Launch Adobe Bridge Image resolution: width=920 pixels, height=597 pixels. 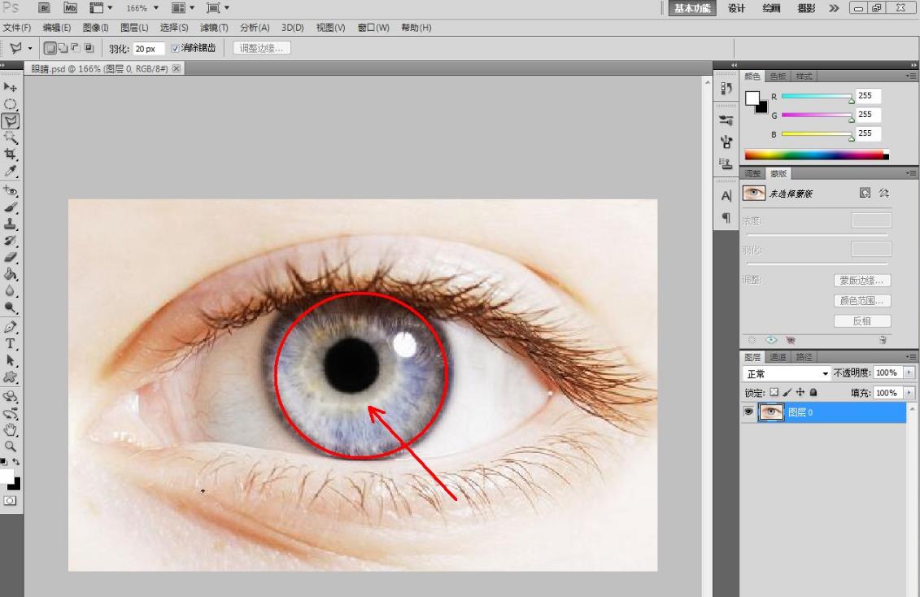[45, 7]
